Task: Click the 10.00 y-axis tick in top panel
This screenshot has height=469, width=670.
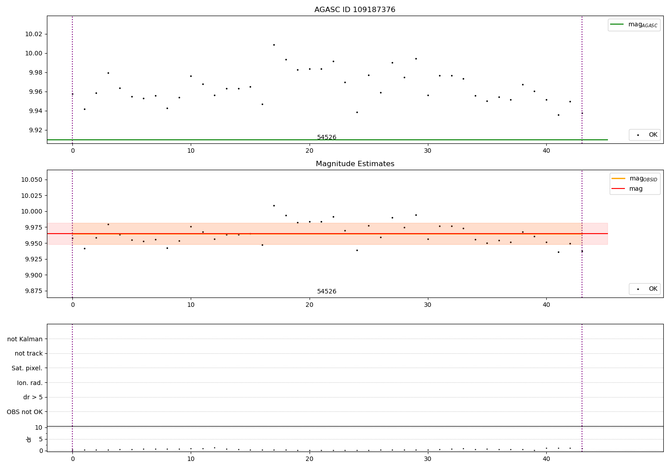Action: 33,53
